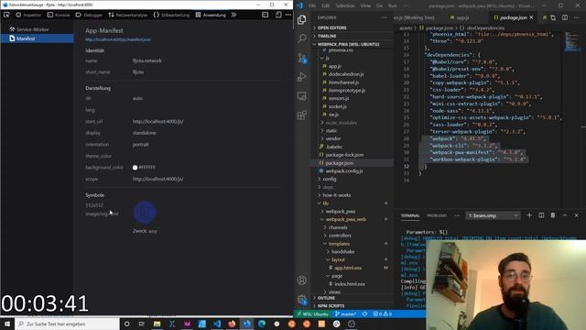586x330 pixels.
Task: Collapse the WEBPACK_PWA (WSL: UBUNTU) folder section
Action: (352, 45)
